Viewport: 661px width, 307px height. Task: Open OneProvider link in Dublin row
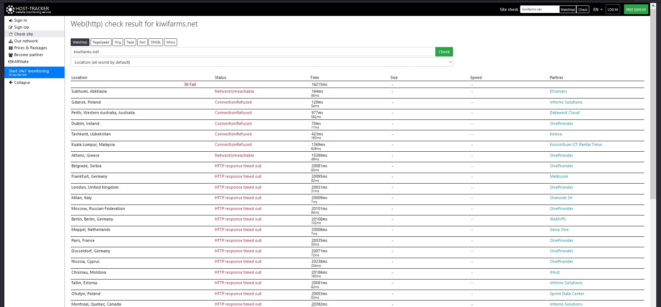[561, 124]
